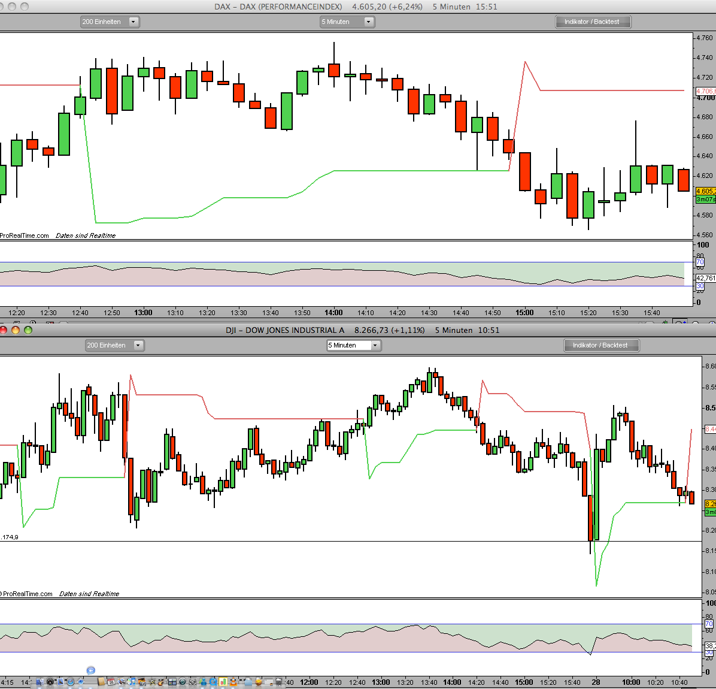Launch iTunes from the Dock
Image resolution: width=716 pixels, height=689 pixels.
coord(132,682)
